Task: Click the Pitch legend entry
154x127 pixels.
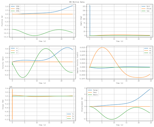Action: pos(146,9)
